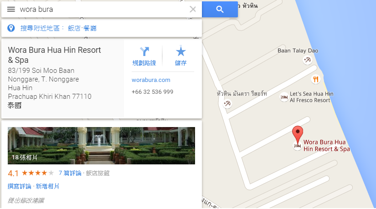The width and height of the screenshot is (376, 209).
Task: Click the blue magnifier search button
Action: [x=220, y=10]
